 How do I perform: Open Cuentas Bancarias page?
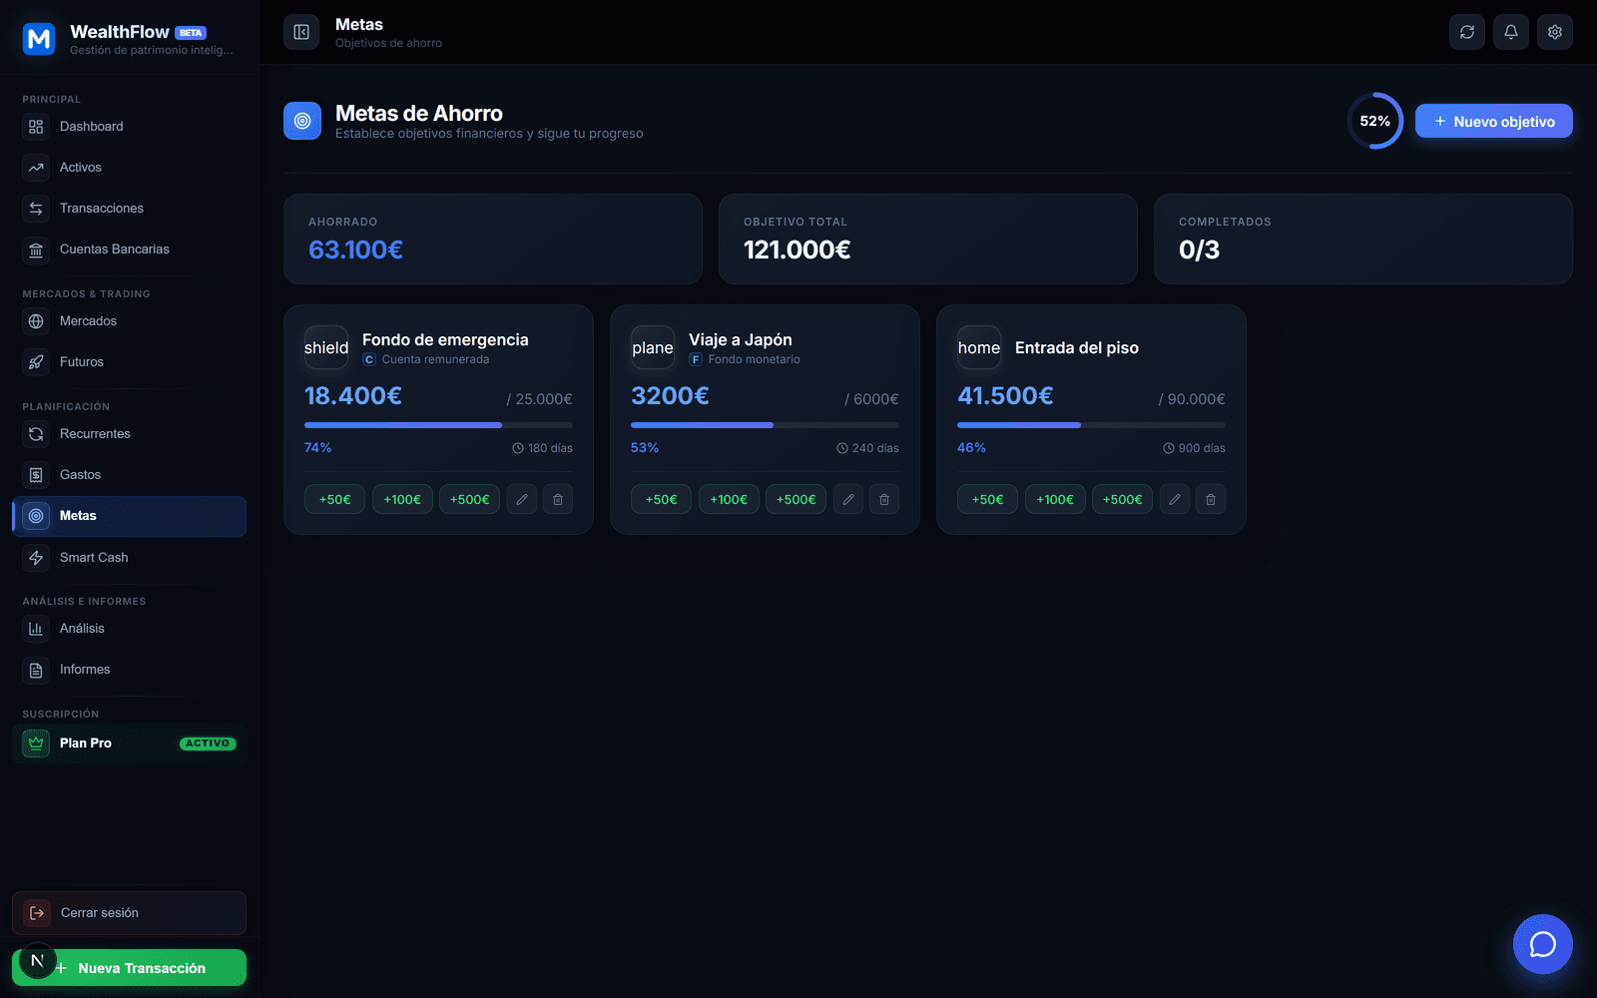(x=129, y=249)
